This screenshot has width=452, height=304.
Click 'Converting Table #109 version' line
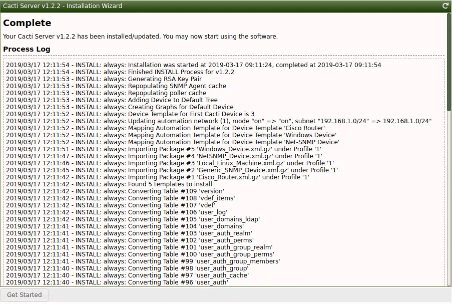115,191
